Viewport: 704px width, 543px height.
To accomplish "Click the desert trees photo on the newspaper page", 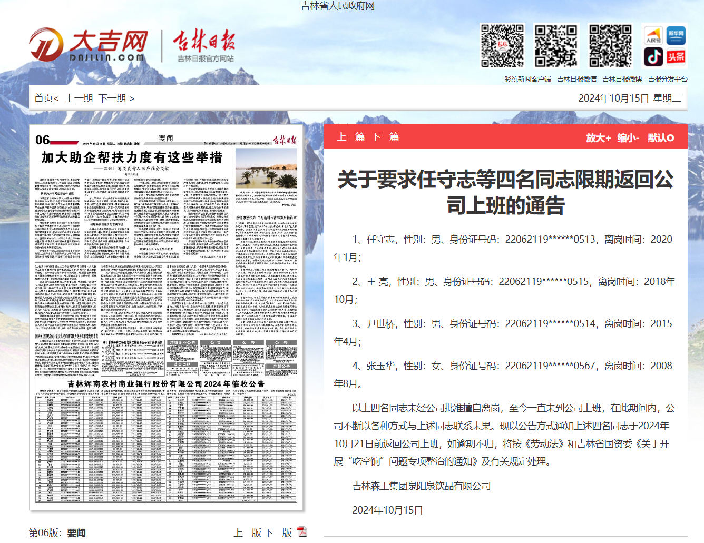I will point(266,169).
